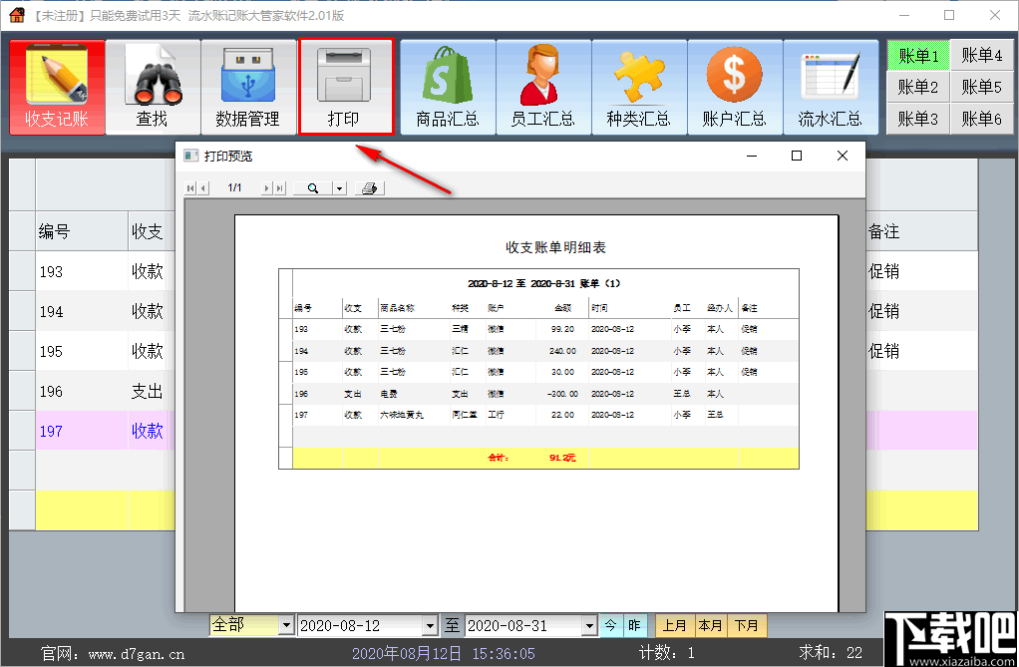Click the printer icon in preview toolbar

[370, 188]
